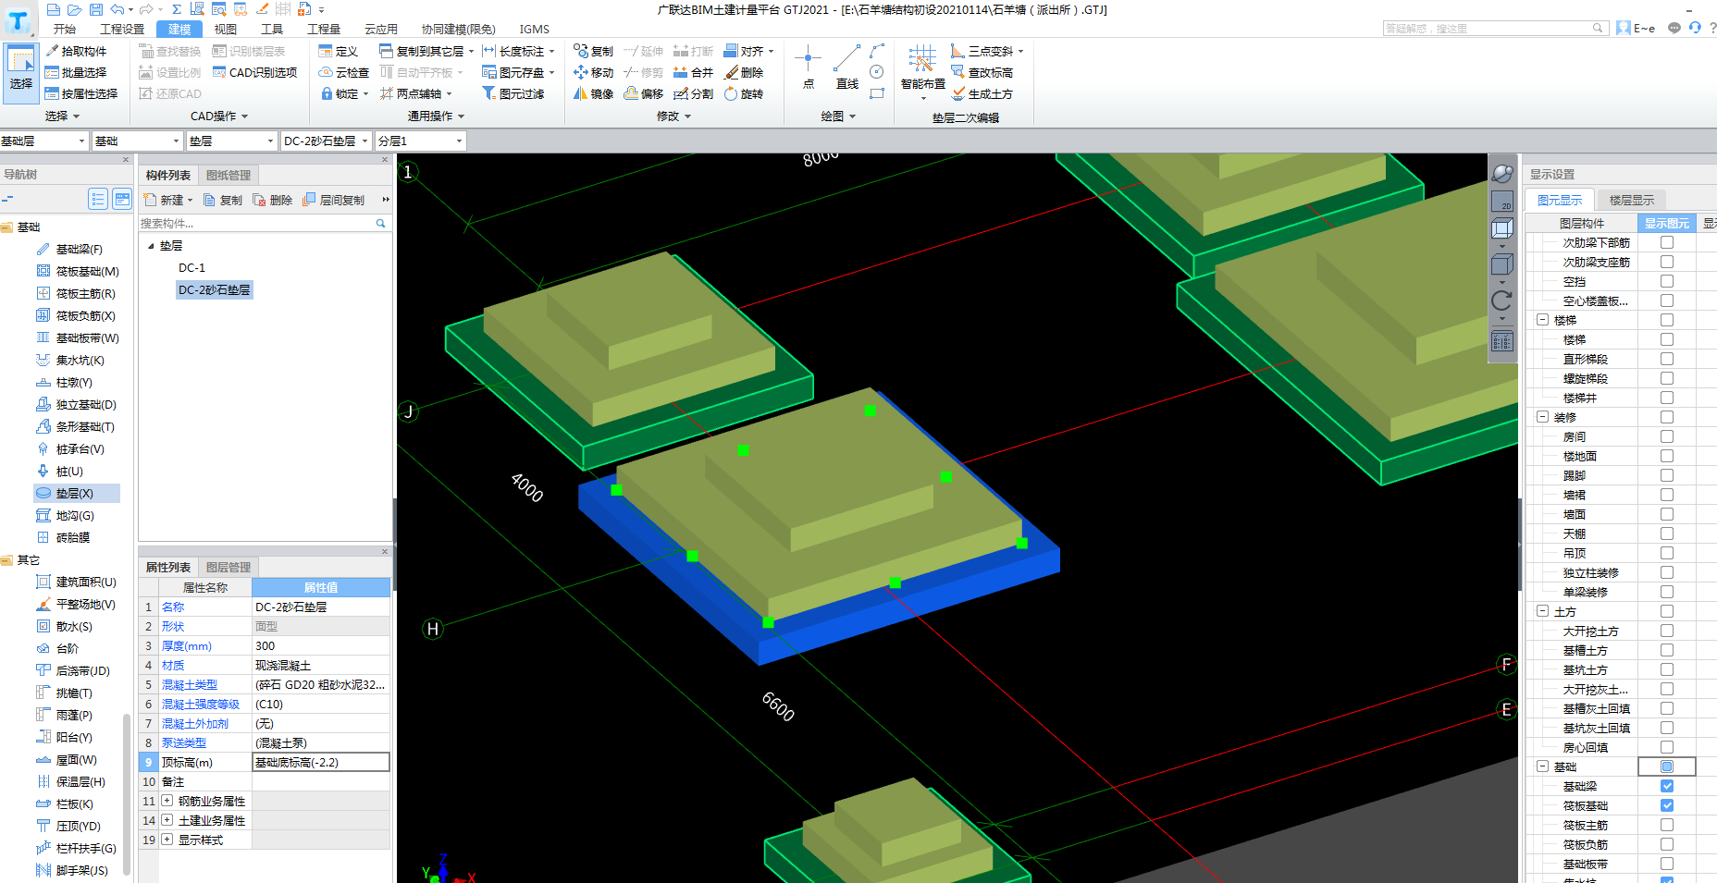
Task: Click 层间复制 button in component list
Action: coord(334,200)
